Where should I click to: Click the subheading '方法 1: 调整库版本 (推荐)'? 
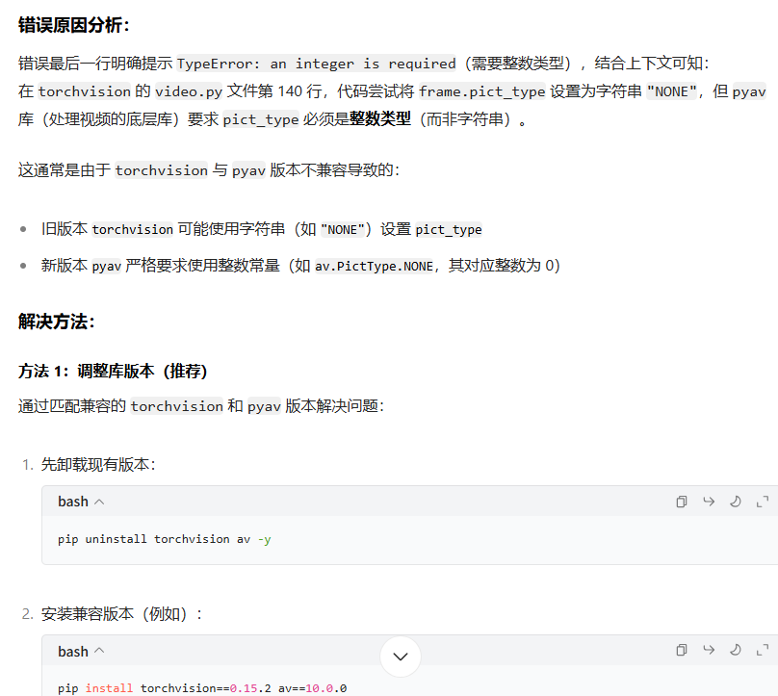[x=113, y=371]
